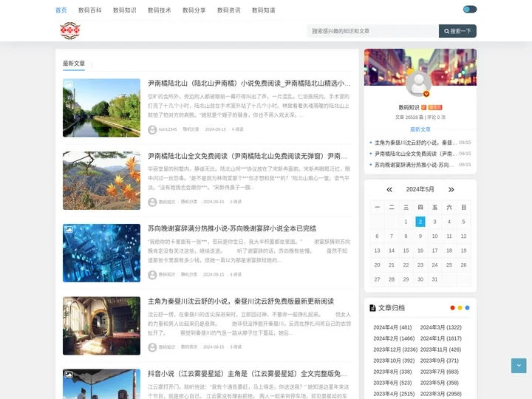
Task: Click the 2024年5月 calendar title
Action: point(420,189)
